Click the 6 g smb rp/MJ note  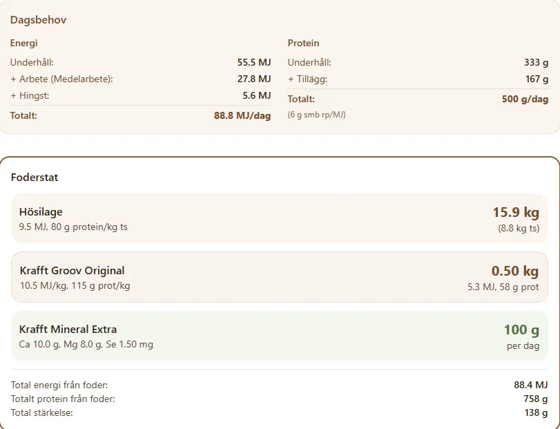pyautogui.click(x=316, y=115)
